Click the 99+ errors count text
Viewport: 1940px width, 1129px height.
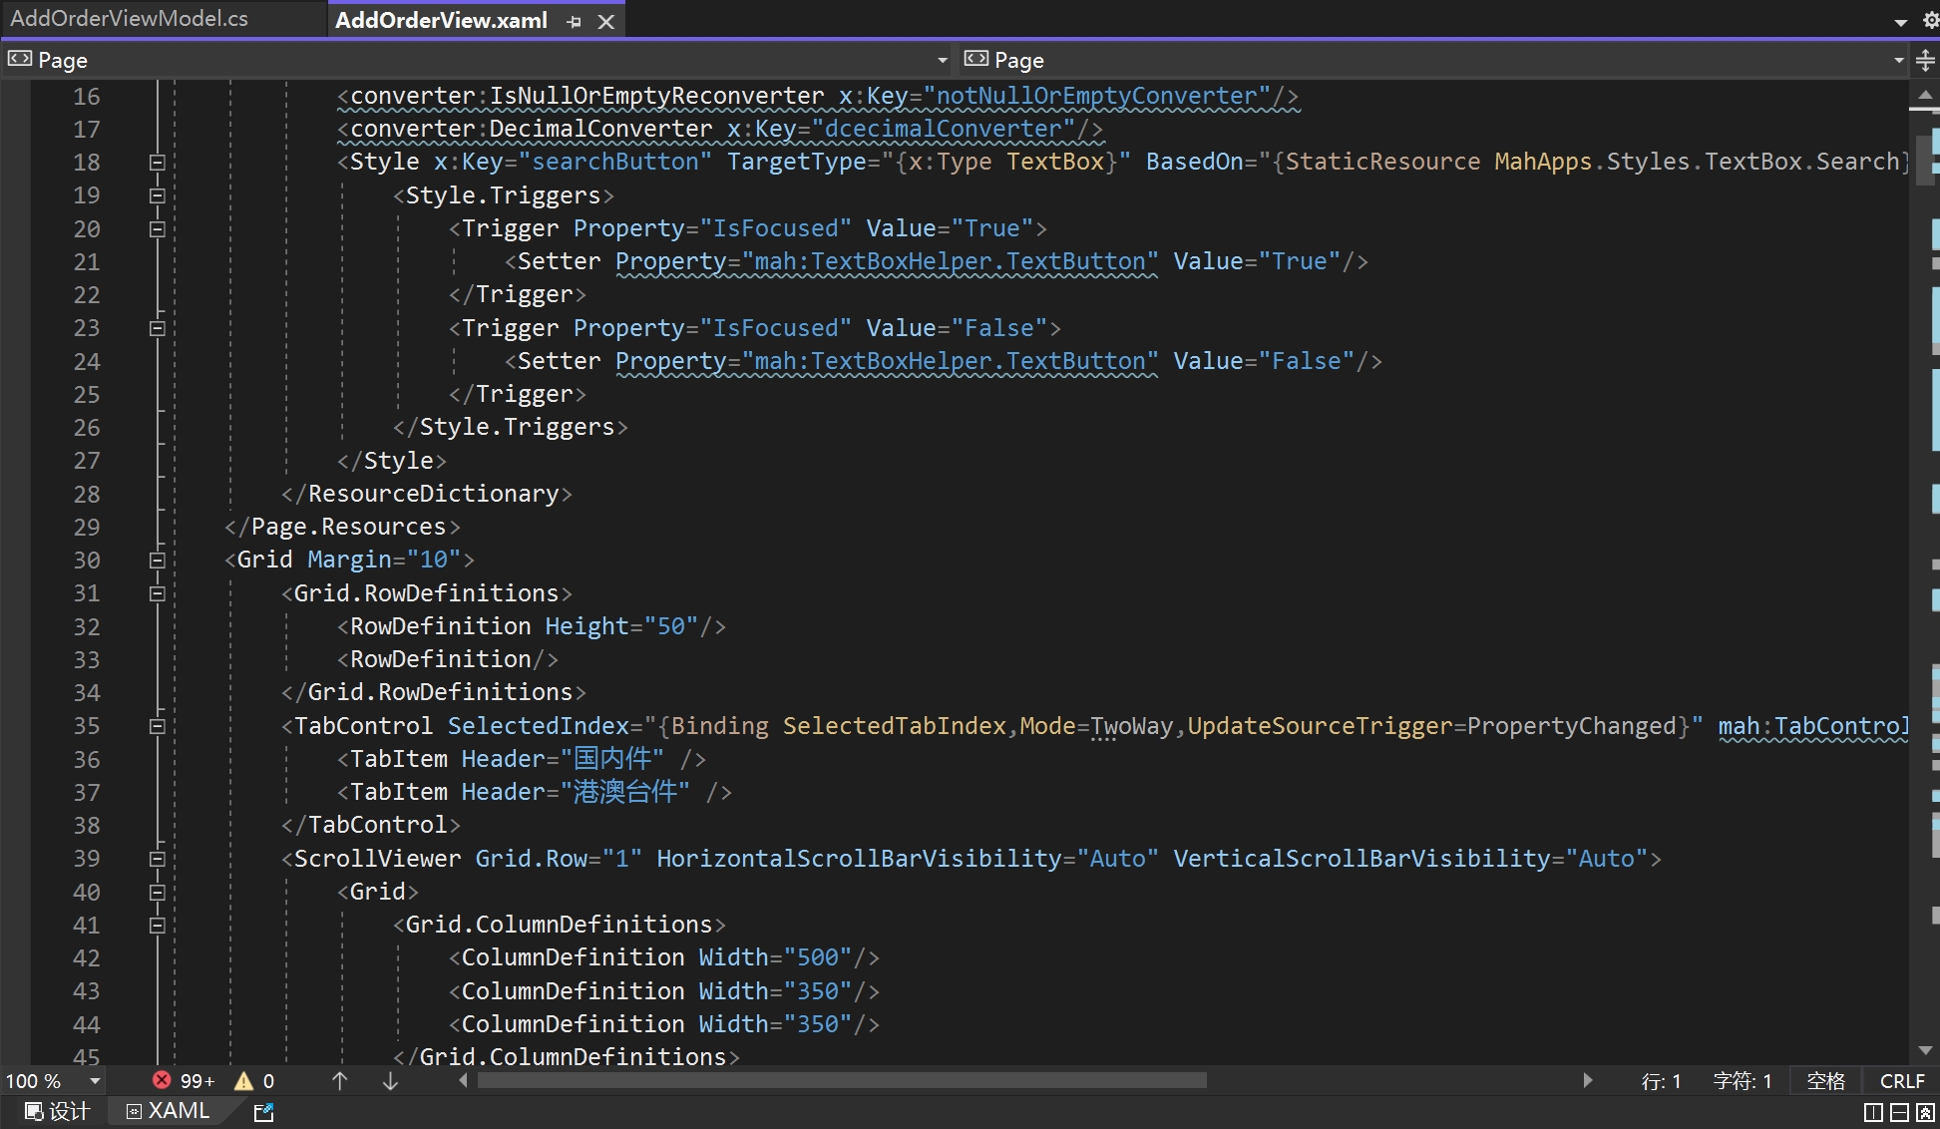[x=197, y=1081]
